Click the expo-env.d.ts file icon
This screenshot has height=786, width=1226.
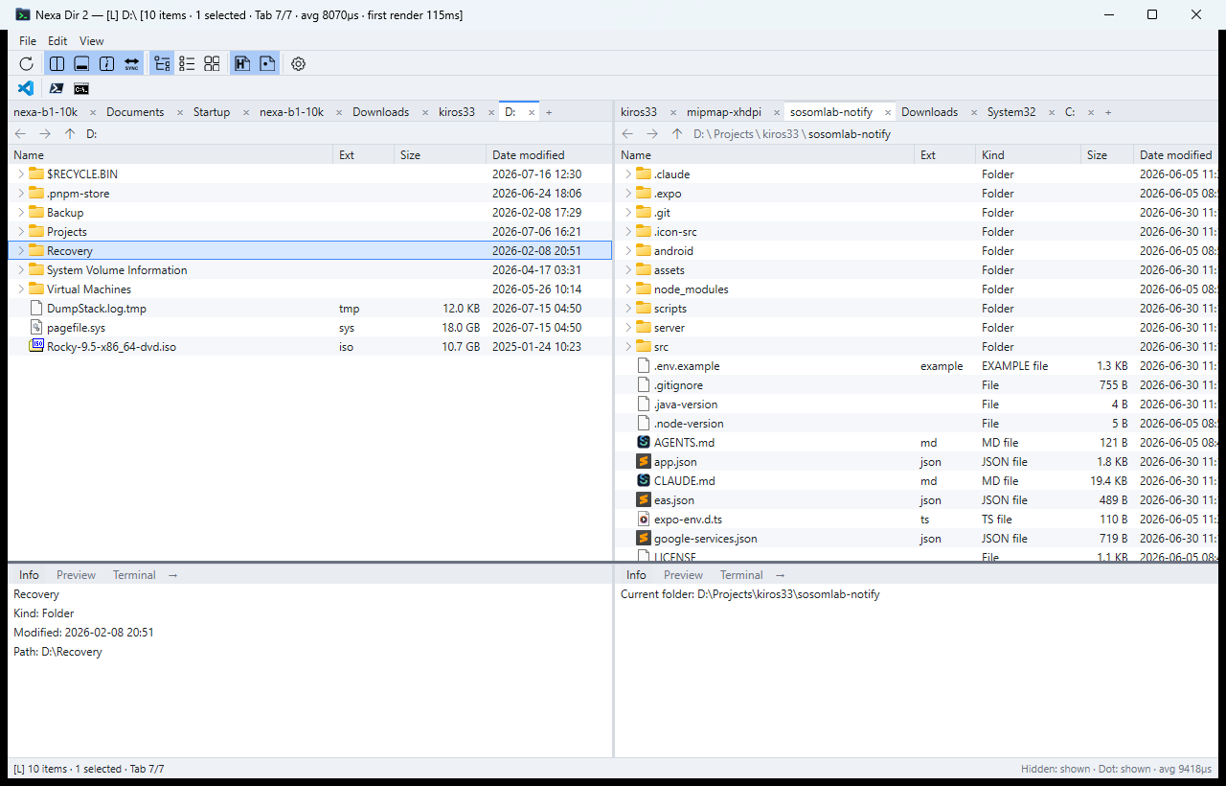644,519
